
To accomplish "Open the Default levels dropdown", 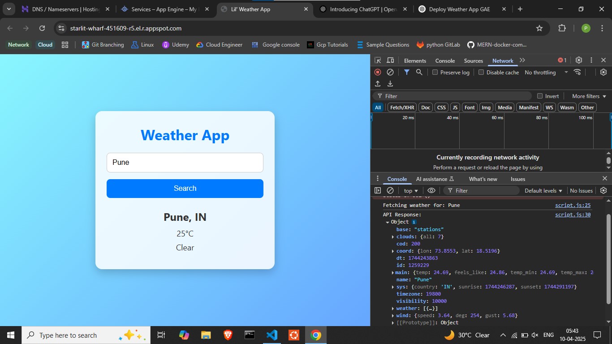I will pyautogui.click(x=543, y=190).
